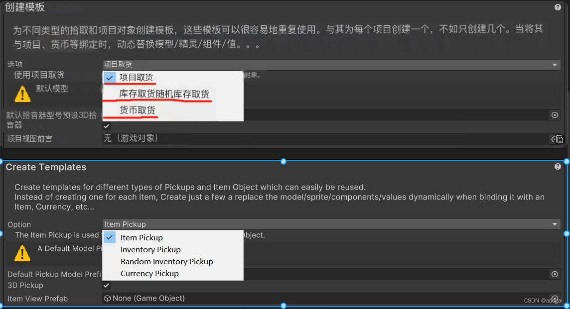Click the object picker for Default Pickup Model Prefab
Screen dimensions: 570x309
[x=555, y=274]
